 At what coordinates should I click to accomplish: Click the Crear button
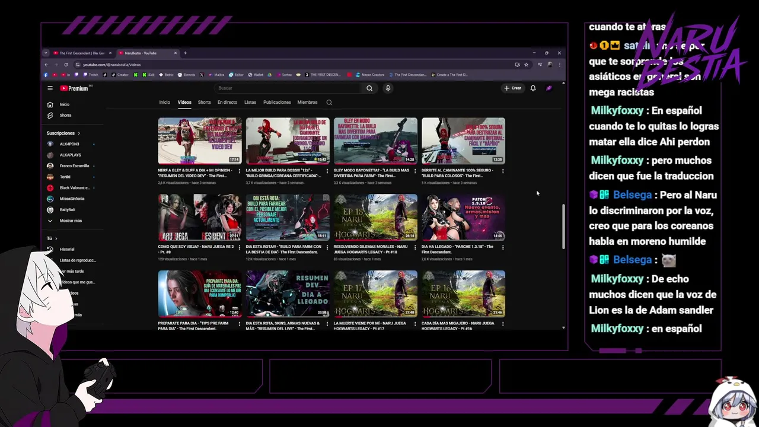[513, 88]
